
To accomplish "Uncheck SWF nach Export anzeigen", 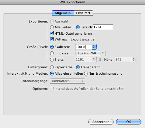I will coord(52,39).
